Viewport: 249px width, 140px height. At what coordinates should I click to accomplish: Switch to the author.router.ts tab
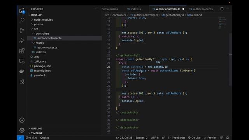[x=201, y=9]
